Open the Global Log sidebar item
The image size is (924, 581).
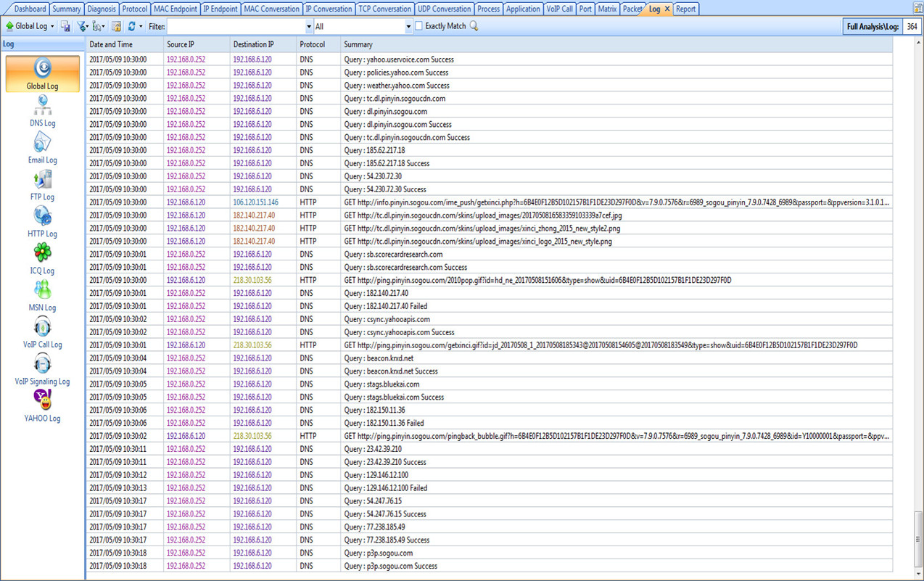click(x=42, y=73)
